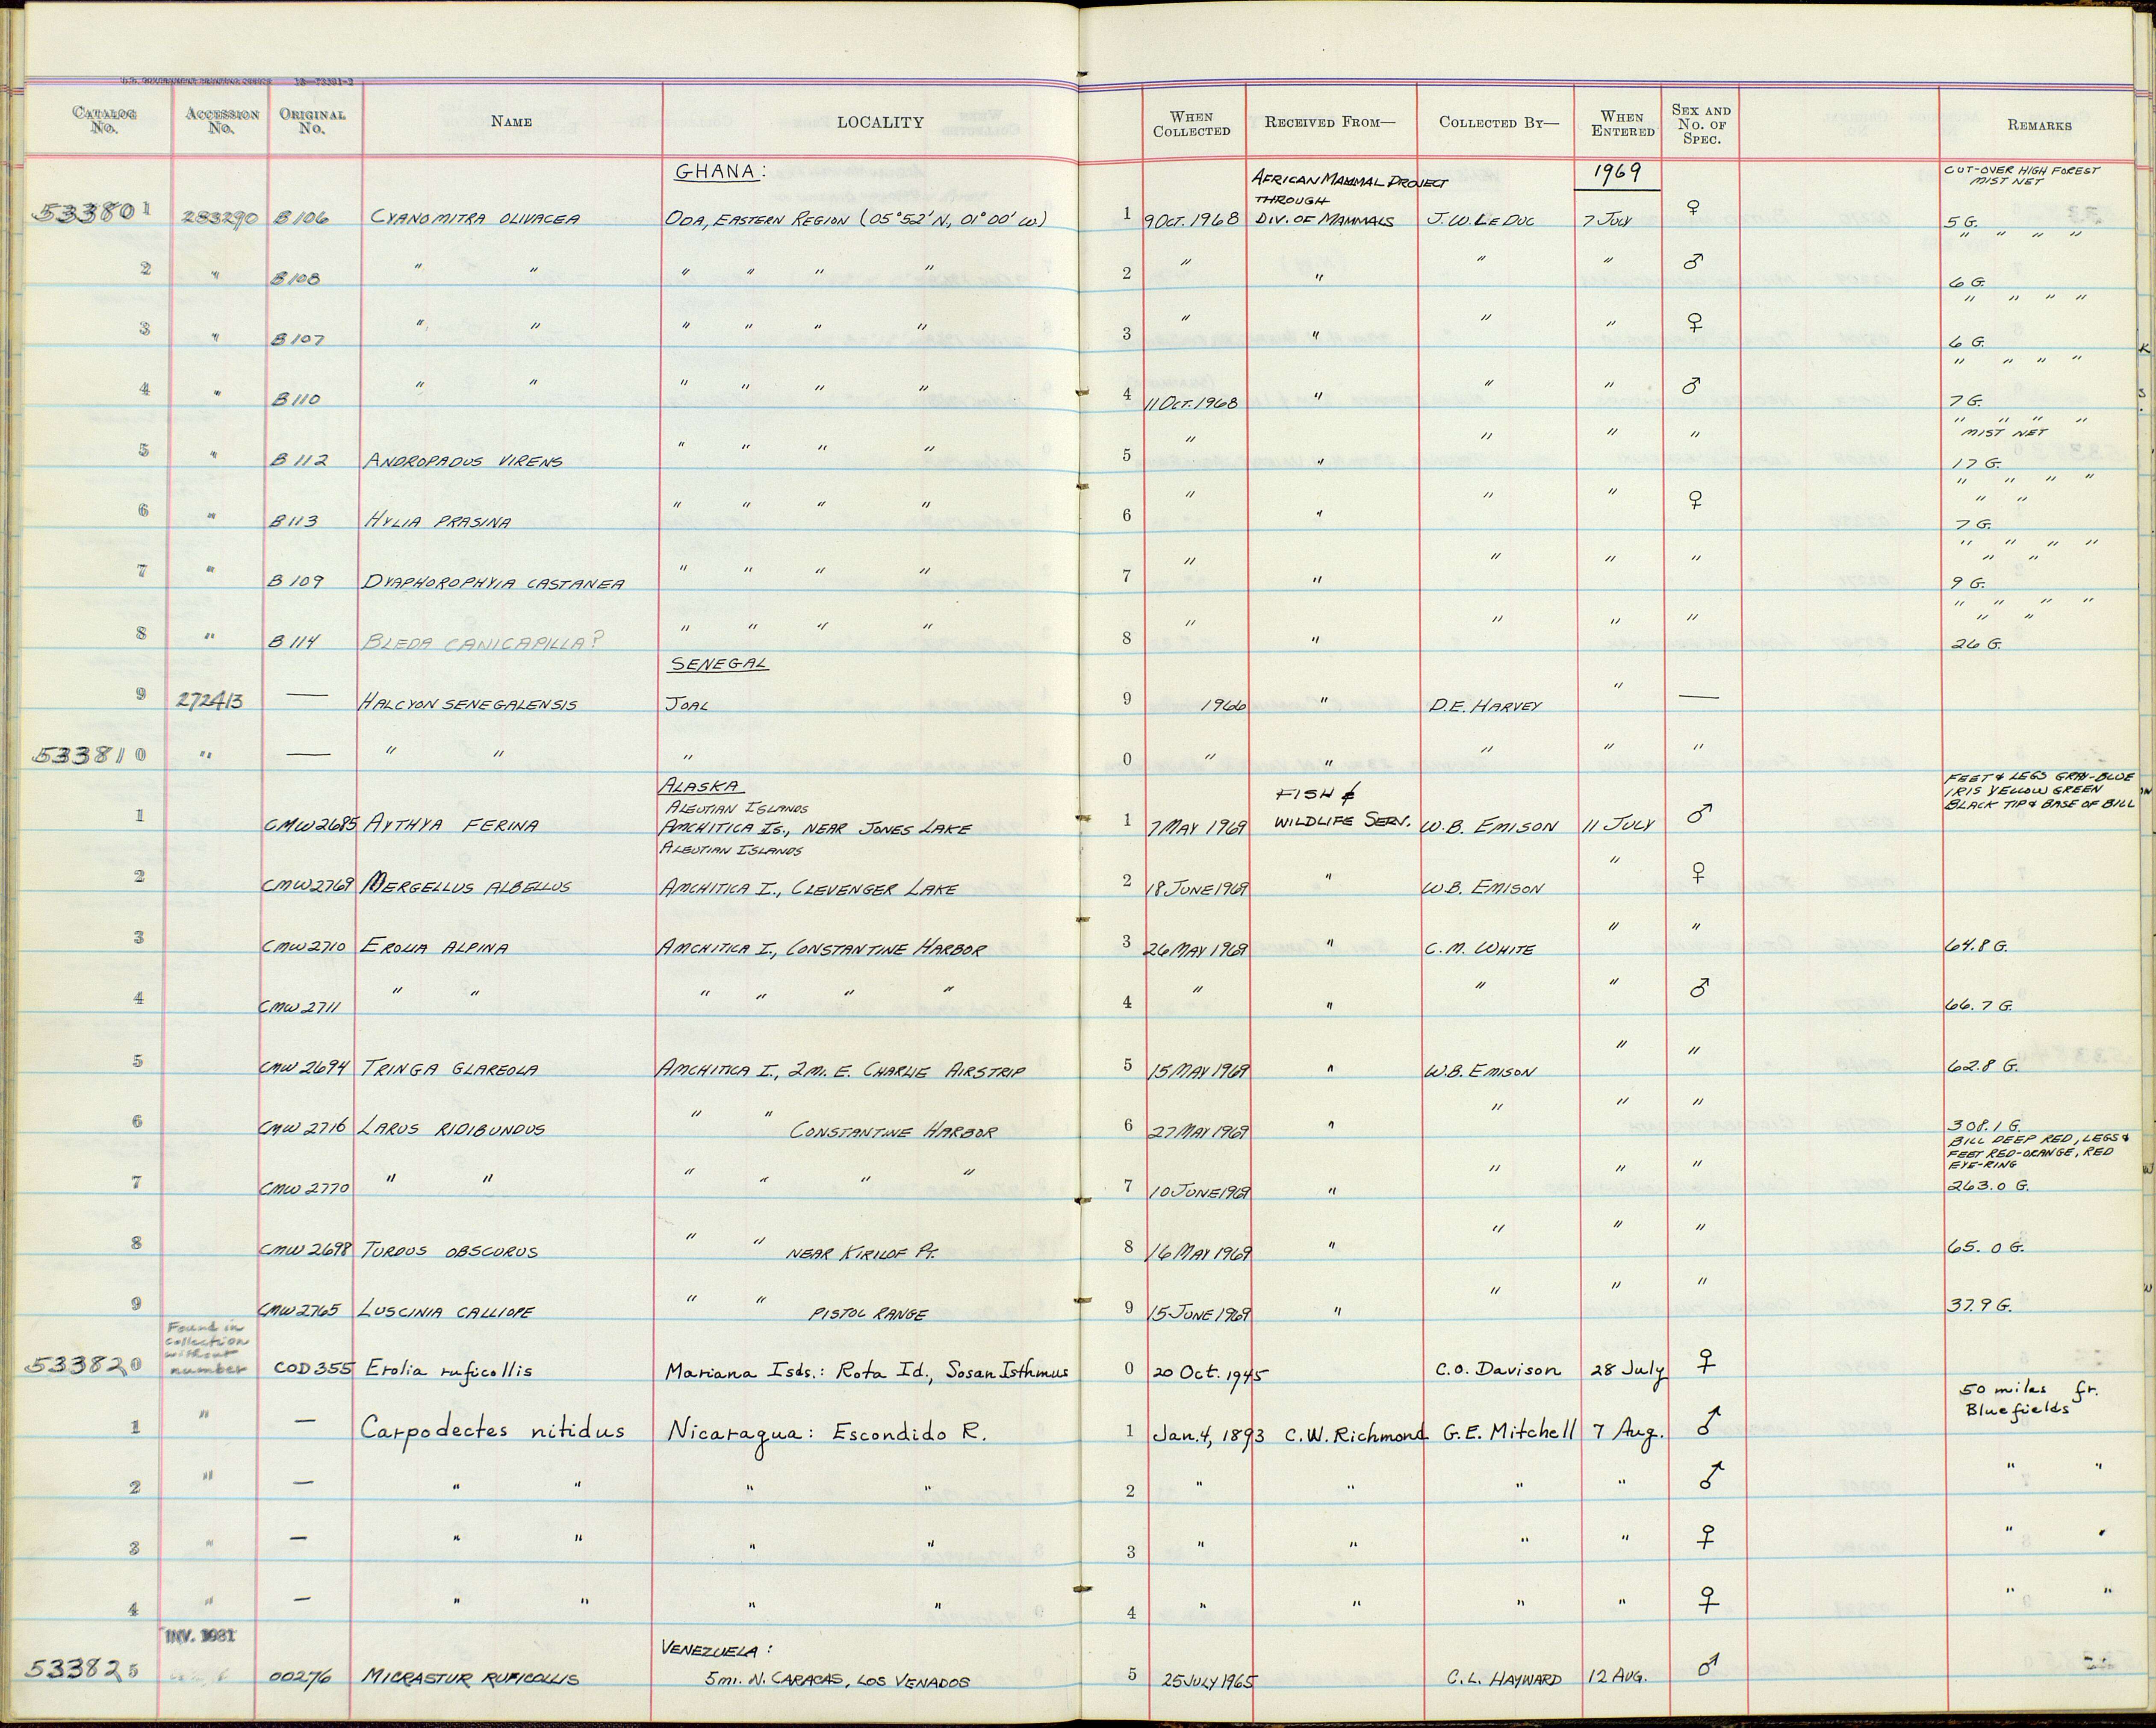Click the 'CATALOG No.' column header
This screenshot has width=2156, height=1728.
tap(105, 121)
